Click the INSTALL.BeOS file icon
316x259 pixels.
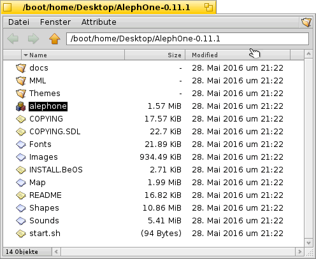(x=21, y=170)
